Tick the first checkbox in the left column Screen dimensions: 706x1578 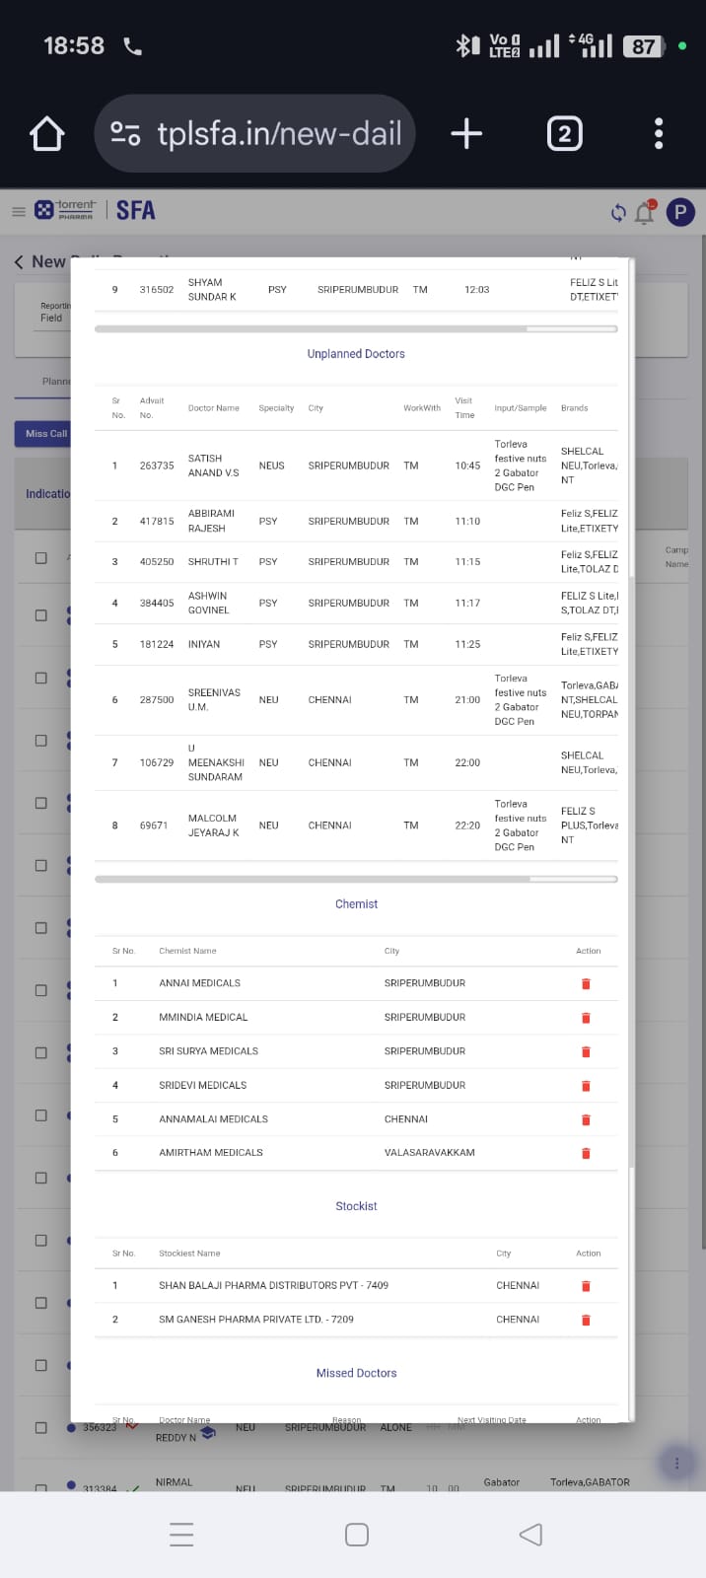pyautogui.click(x=41, y=558)
